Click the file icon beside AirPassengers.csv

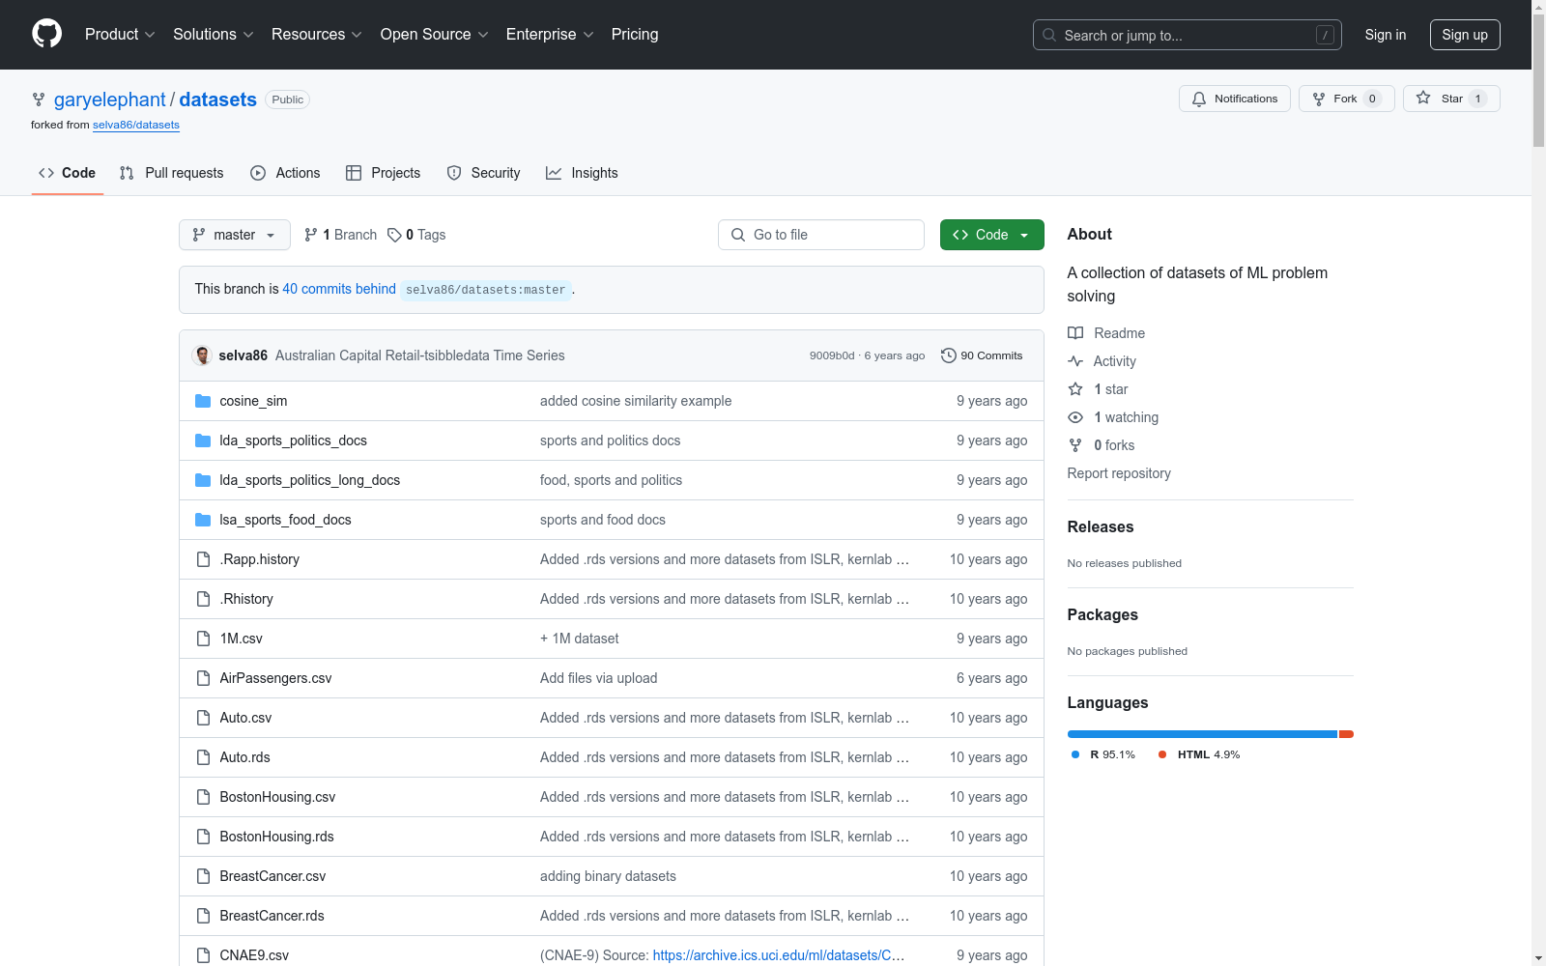coord(203,678)
